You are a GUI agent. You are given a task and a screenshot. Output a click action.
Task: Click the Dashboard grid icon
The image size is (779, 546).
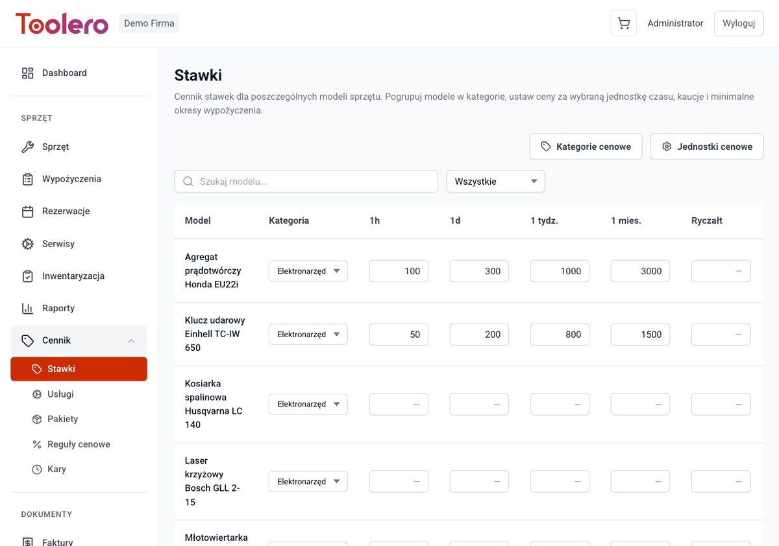[x=27, y=73]
